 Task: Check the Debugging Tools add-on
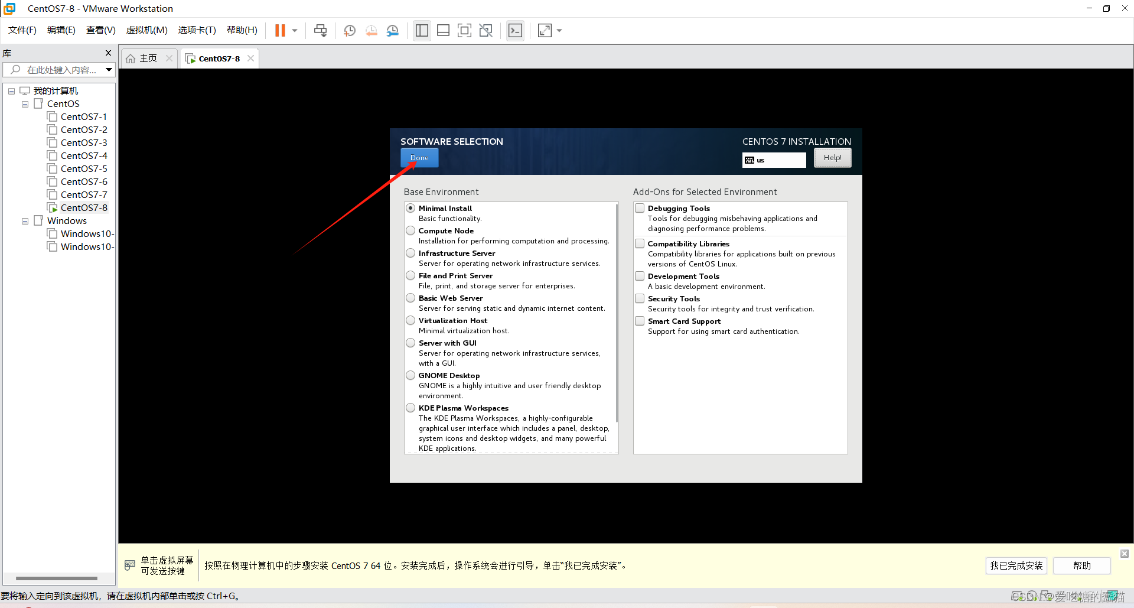640,208
